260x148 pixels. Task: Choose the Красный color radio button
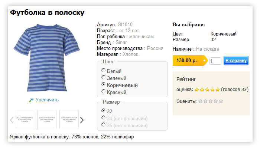pyautogui.click(x=103, y=91)
